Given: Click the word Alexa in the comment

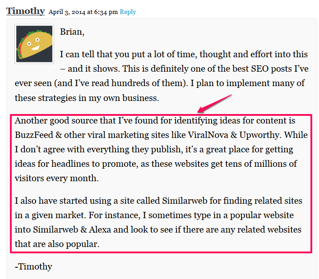Looking at the screenshot, I should pyautogui.click(x=100, y=229).
